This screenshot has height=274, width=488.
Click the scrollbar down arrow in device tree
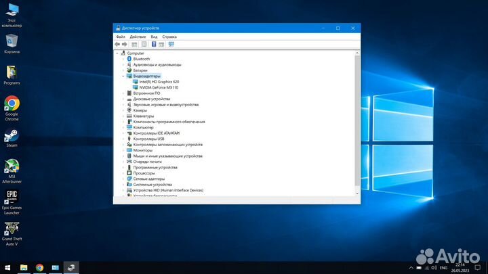[x=357, y=193]
